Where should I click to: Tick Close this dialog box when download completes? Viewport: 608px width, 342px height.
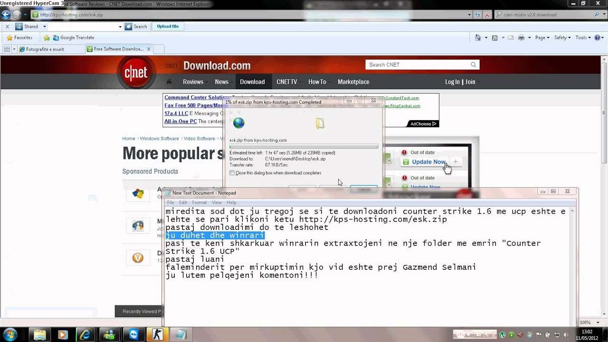[x=232, y=173]
